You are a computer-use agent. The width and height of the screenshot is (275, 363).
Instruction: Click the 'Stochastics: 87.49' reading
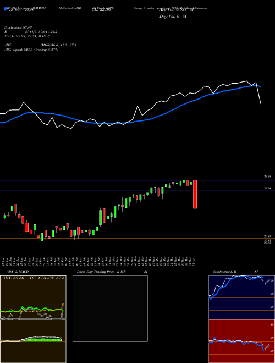click(18, 28)
